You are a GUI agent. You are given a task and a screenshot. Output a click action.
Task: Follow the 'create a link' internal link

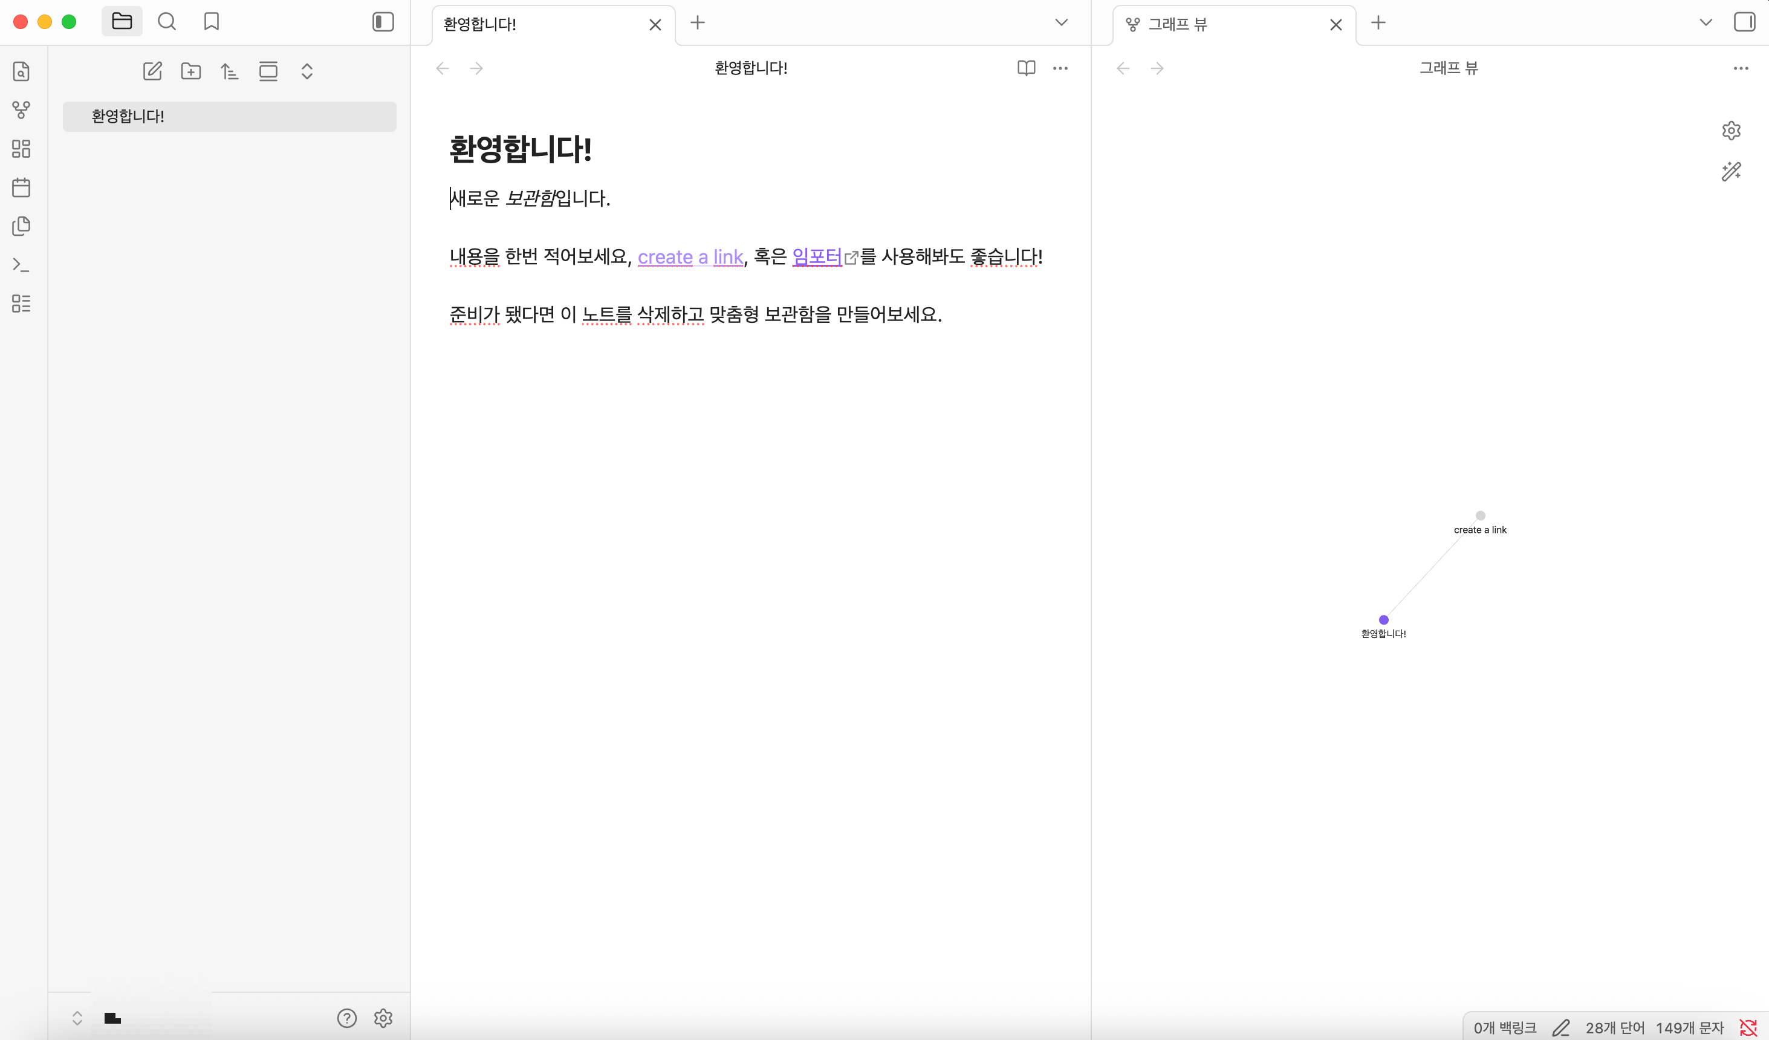tap(690, 257)
